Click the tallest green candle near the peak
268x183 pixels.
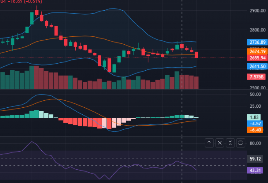(32, 18)
